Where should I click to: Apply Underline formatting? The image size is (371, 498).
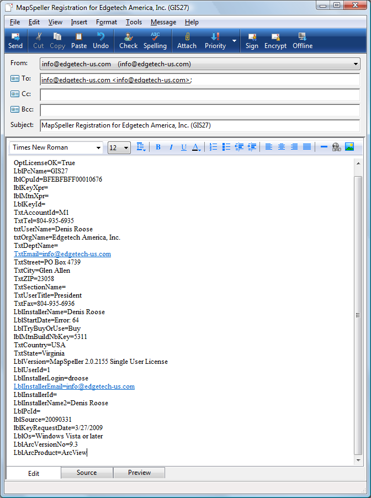click(x=184, y=147)
